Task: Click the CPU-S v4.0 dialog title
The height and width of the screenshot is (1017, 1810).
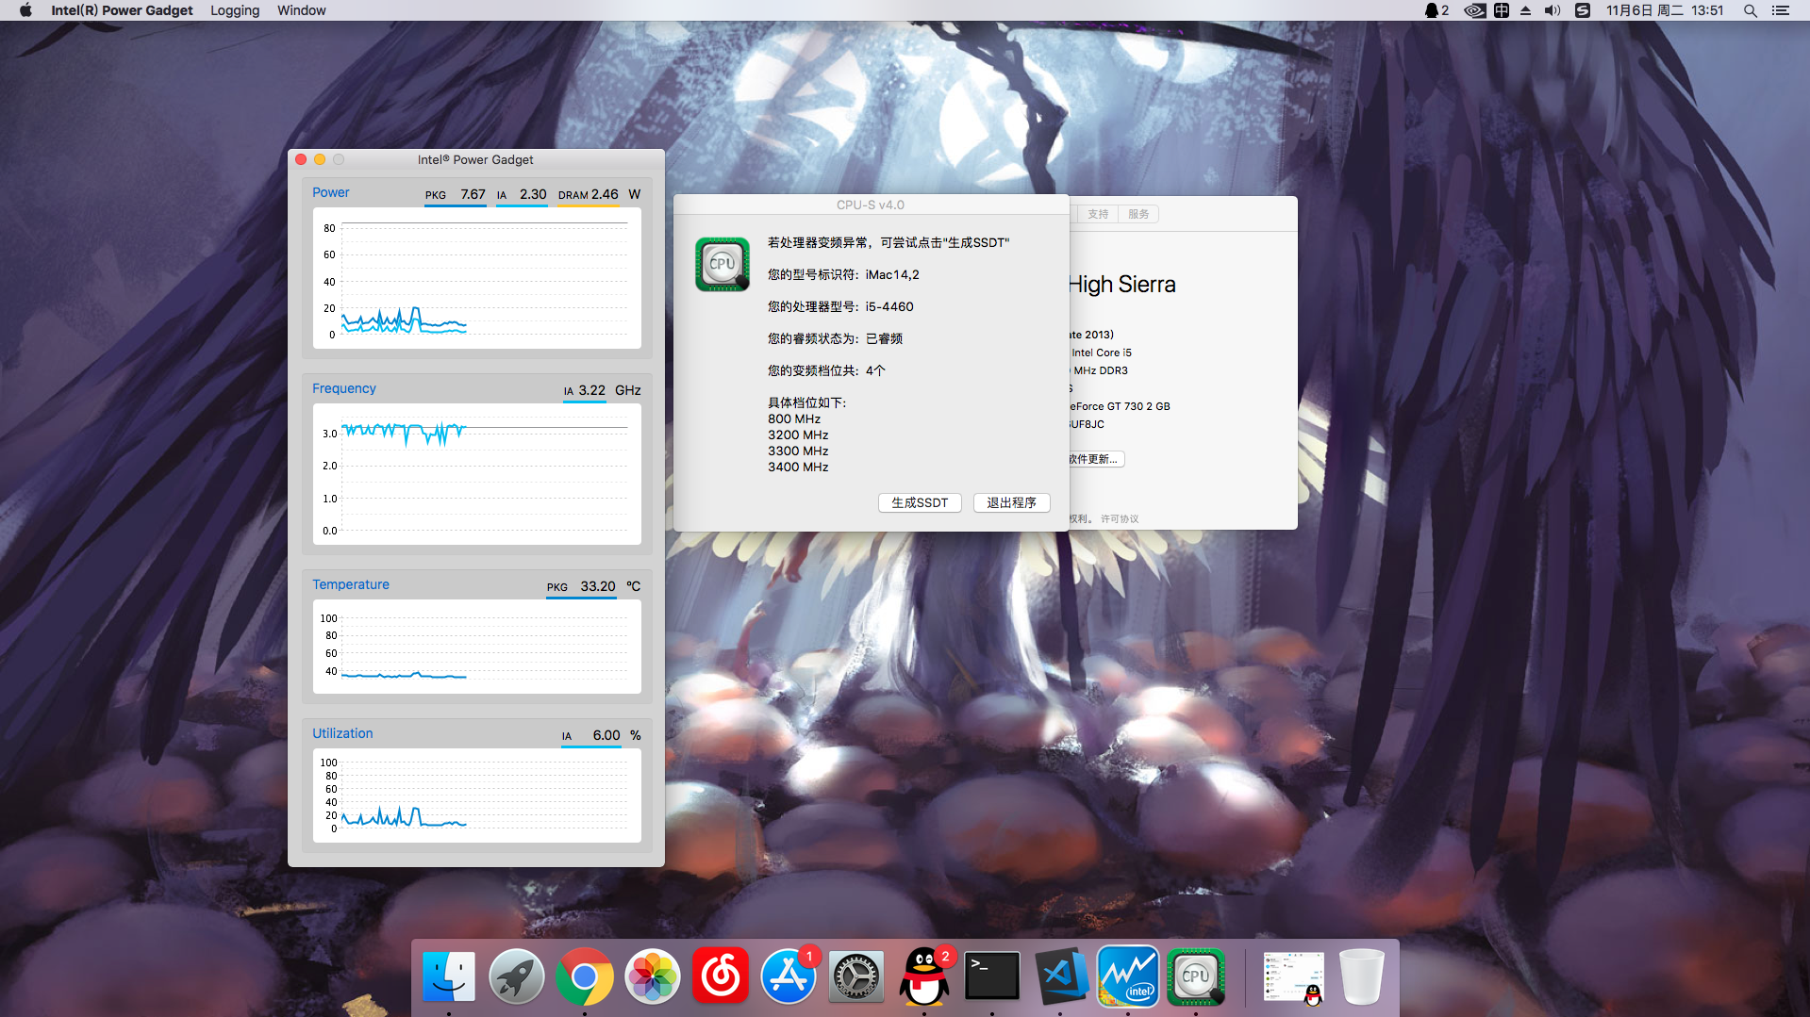Action: (x=870, y=205)
